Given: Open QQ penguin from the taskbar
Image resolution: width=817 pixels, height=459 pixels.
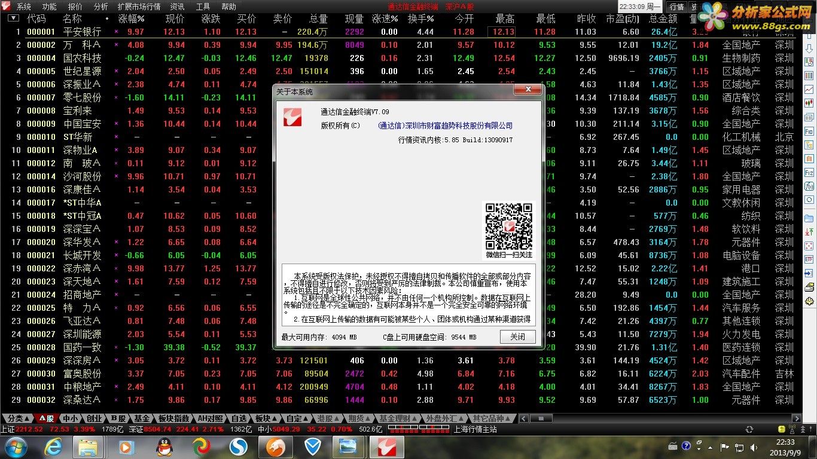Looking at the screenshot, I should point(164,446).
